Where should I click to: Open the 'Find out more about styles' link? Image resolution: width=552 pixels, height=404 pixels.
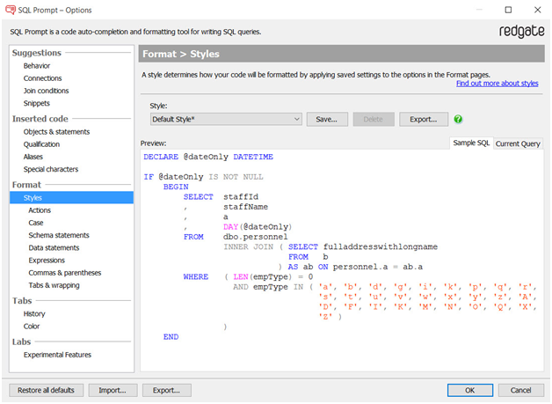pyautogui.click(x=498, y=84)
